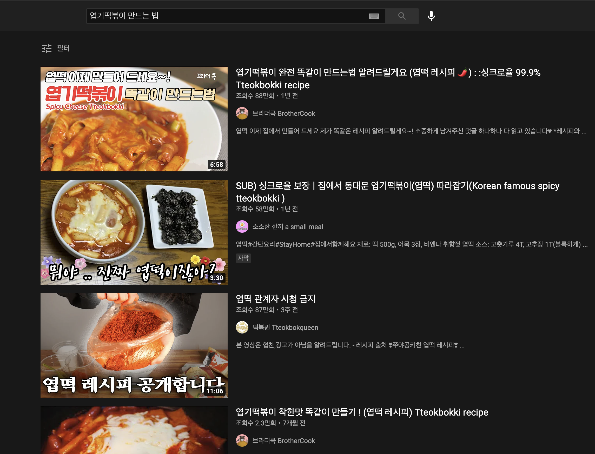Expand the 필터 filter options
This screenshot has height=454, width=595.
[x=63, y=48]
